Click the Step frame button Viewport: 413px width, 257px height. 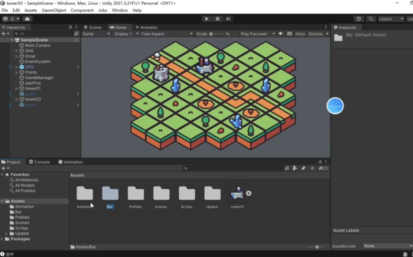coord(229,19)
